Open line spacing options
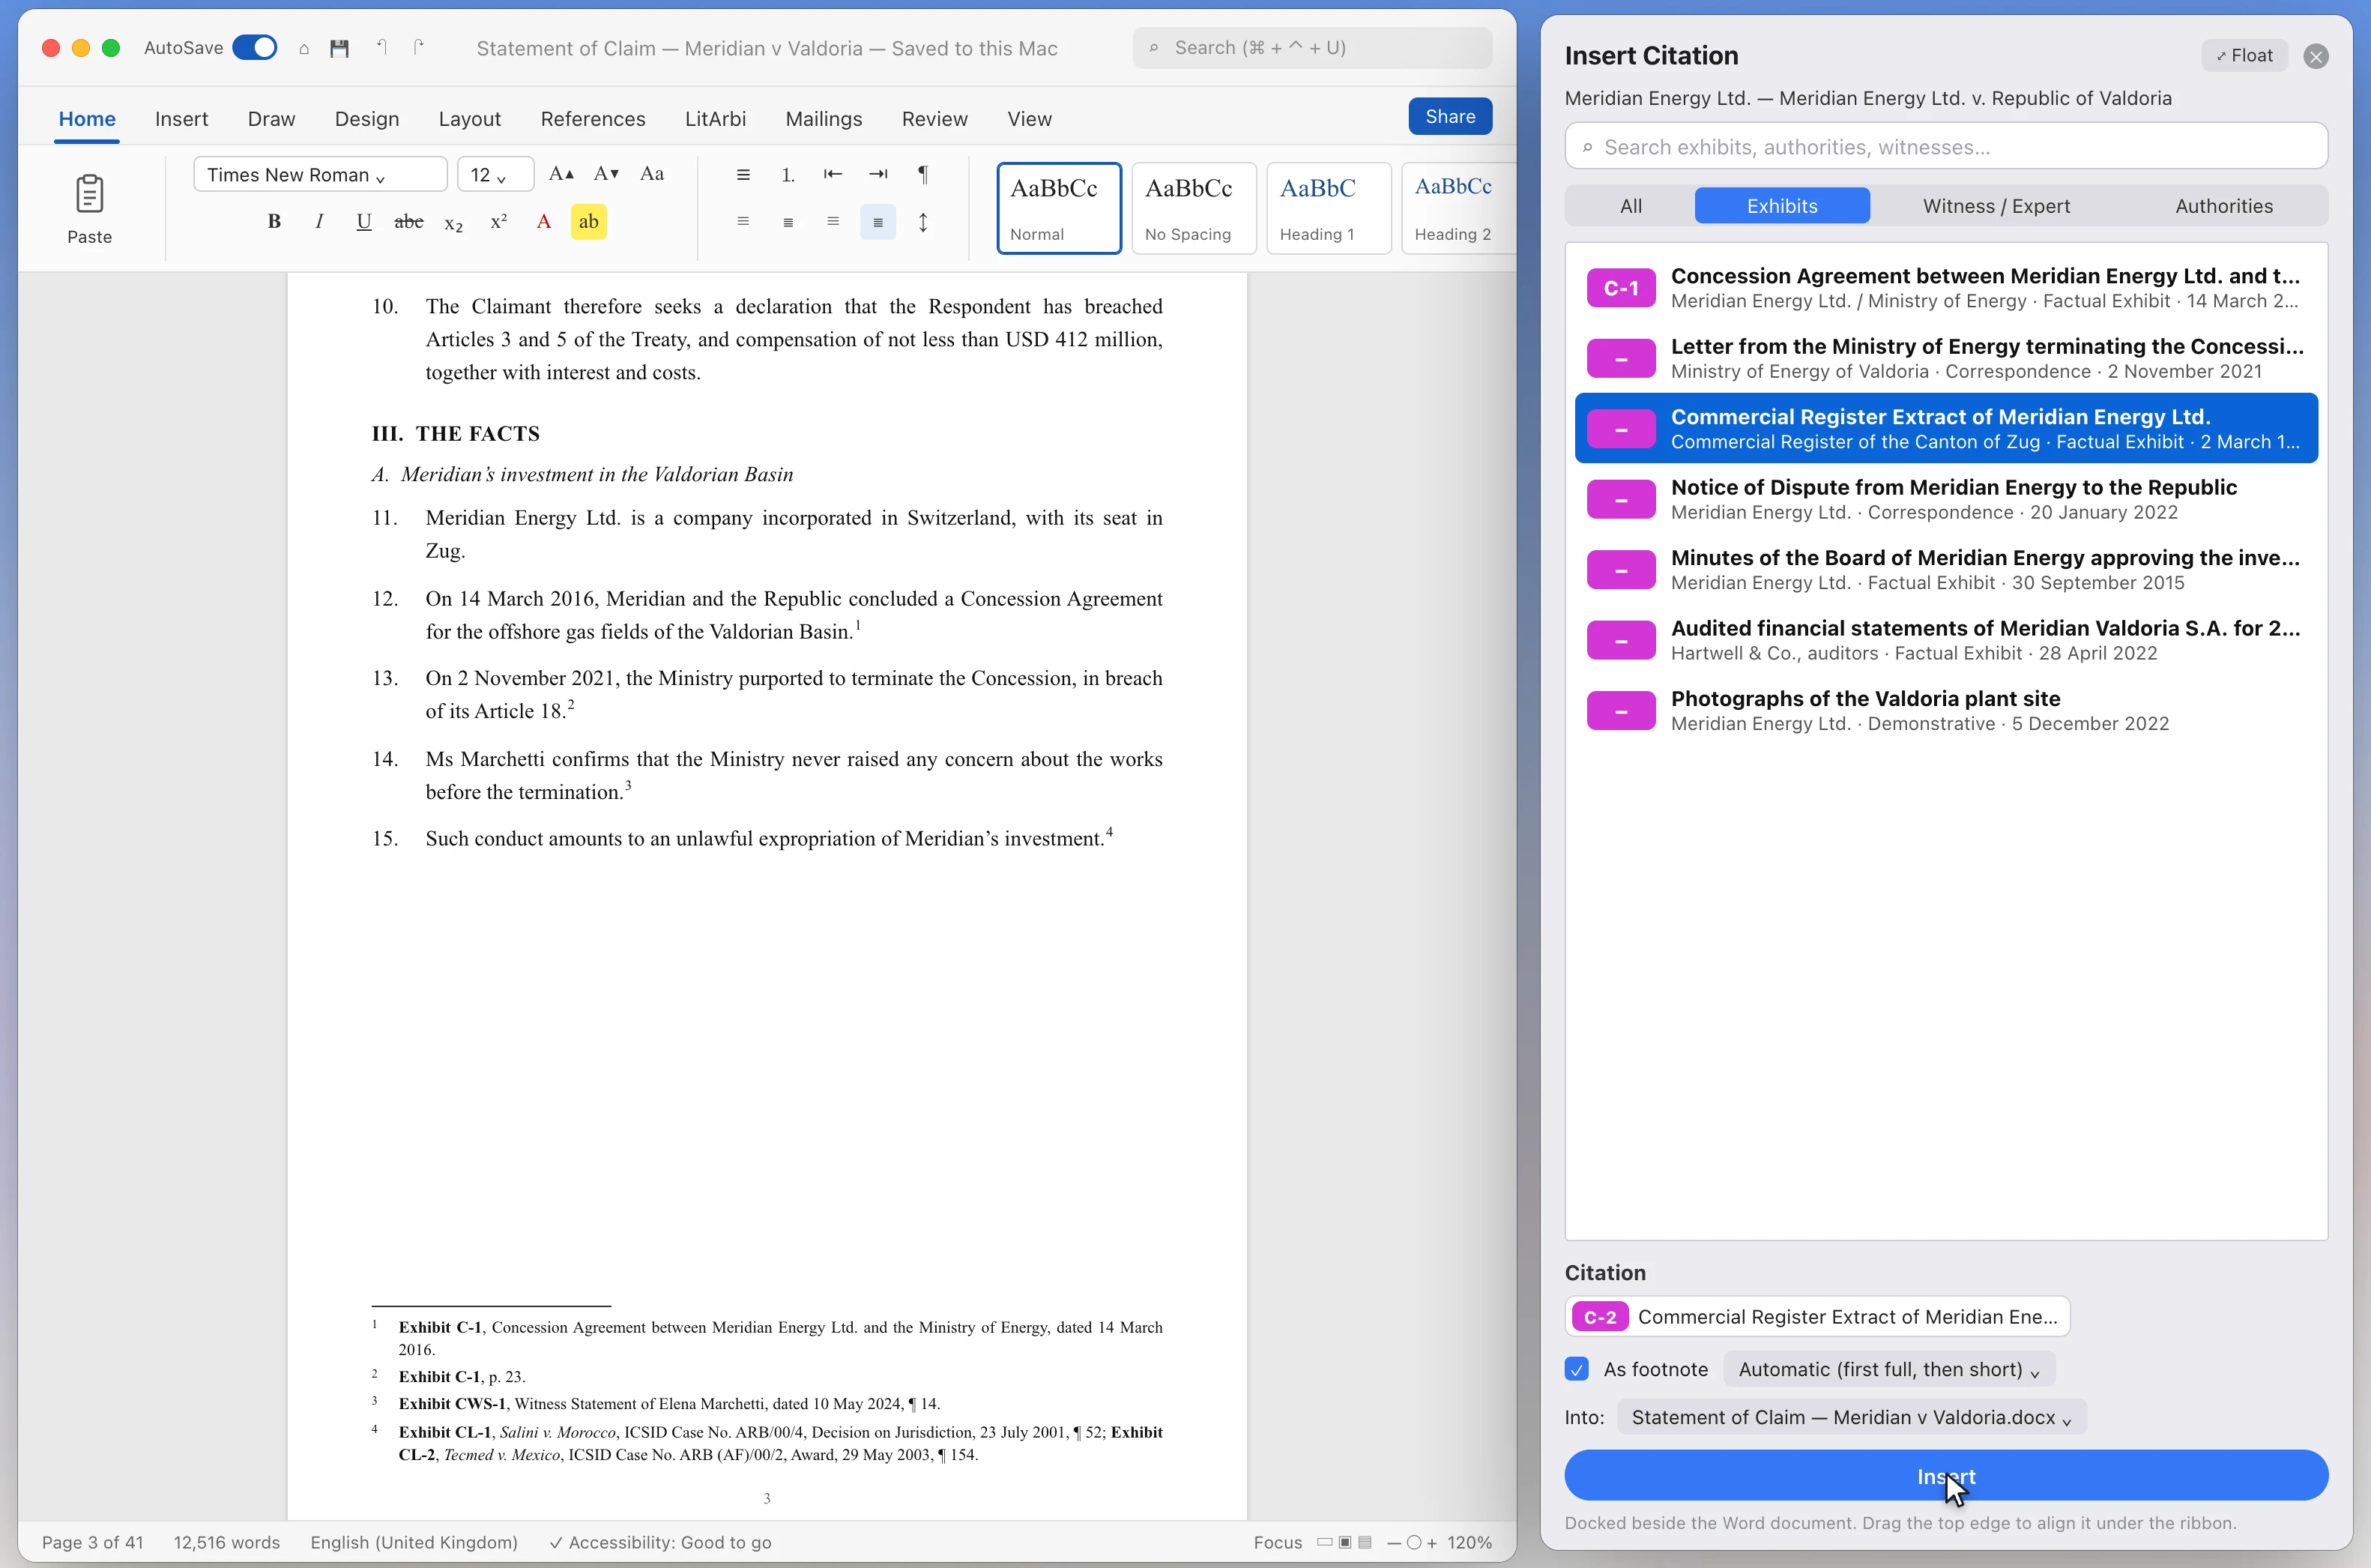Viewport: 2371px width, 1568px height. coord(924,222)
